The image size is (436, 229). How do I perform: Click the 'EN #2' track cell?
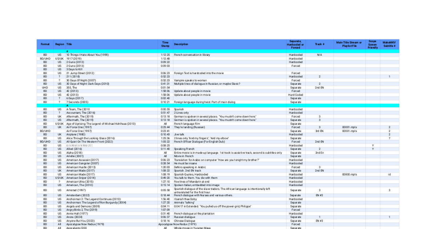(x=319, y=195)
